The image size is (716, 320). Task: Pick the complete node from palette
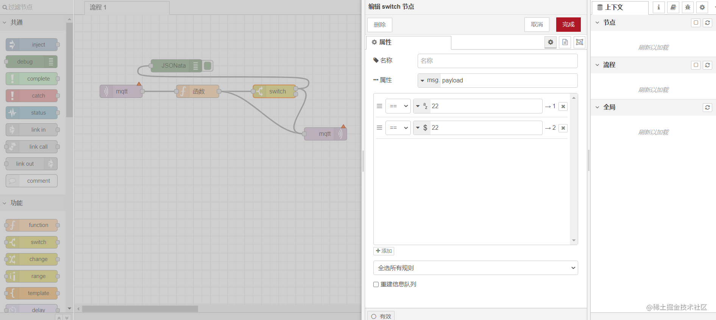(32, 79)
